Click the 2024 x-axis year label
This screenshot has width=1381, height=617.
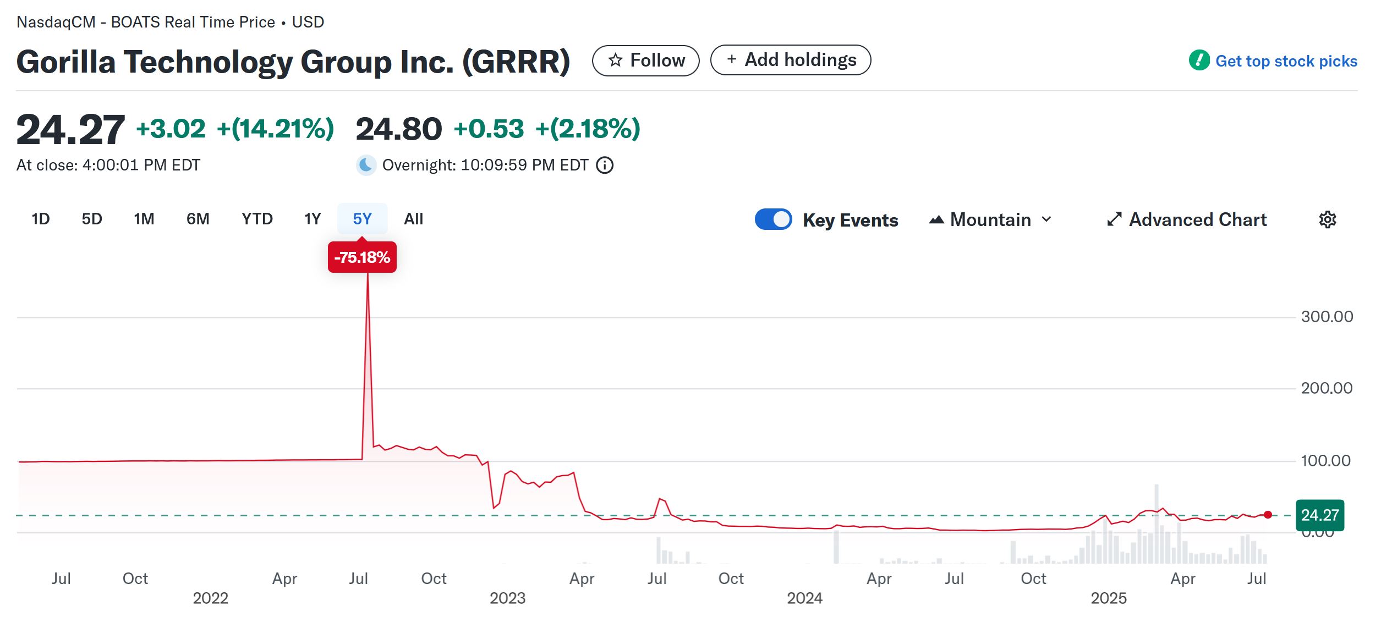coord(804,598)
